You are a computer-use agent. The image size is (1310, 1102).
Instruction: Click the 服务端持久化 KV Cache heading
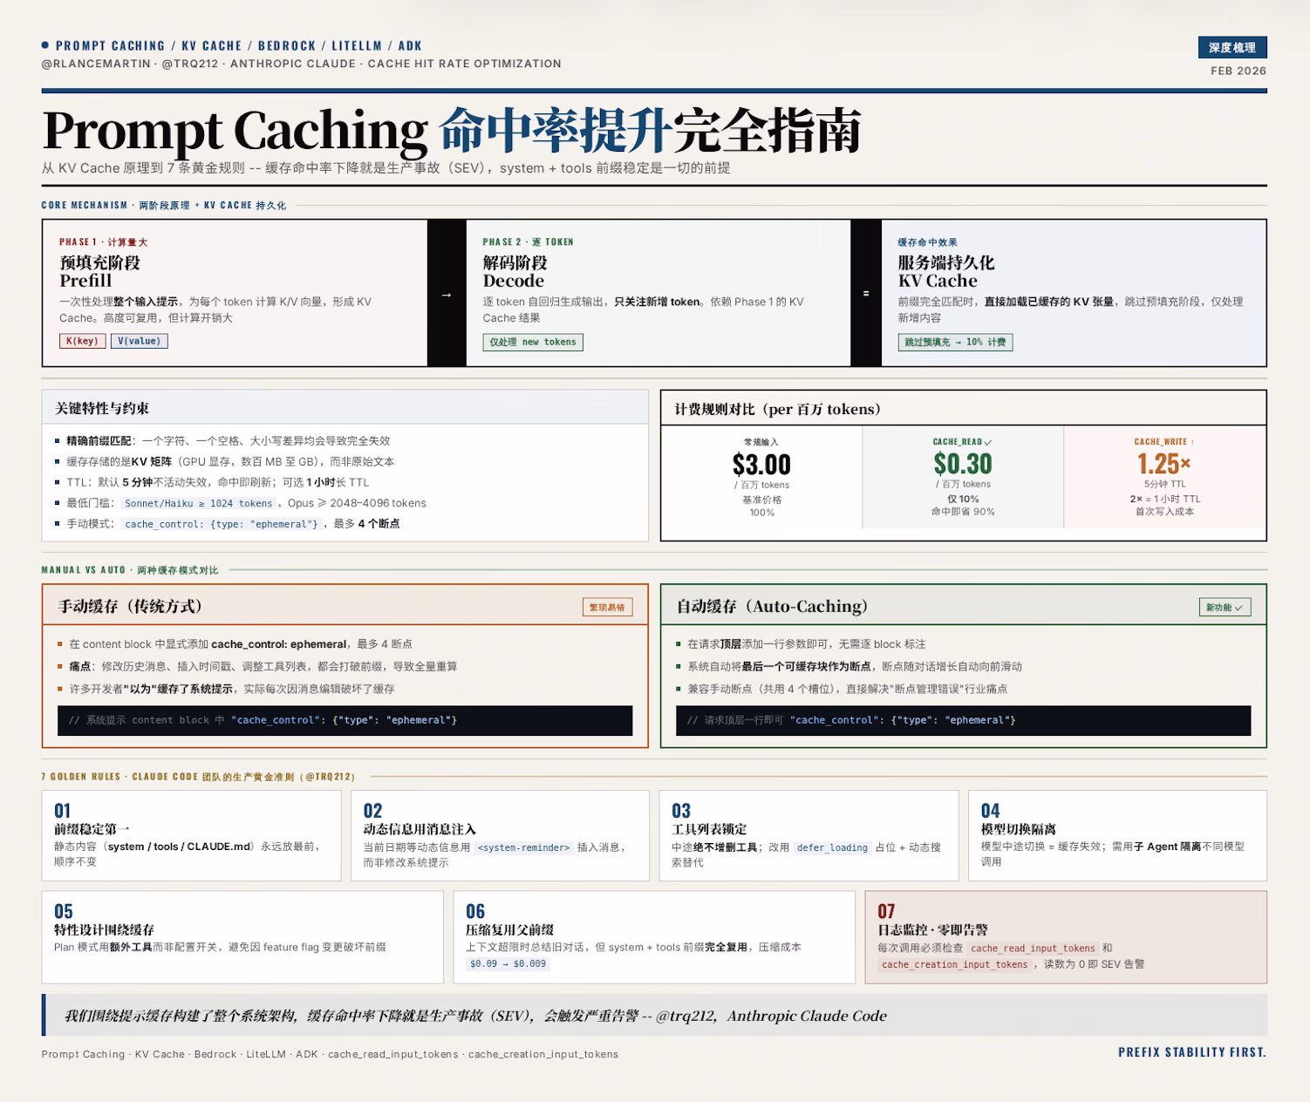pos(945,271)
